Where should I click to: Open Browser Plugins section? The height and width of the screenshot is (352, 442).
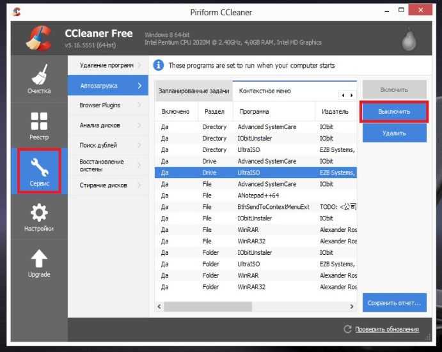[x=108, y=105]
